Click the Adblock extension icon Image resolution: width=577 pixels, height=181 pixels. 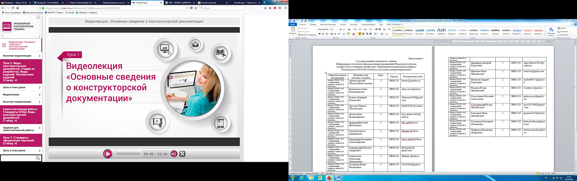tap(275, 8)
